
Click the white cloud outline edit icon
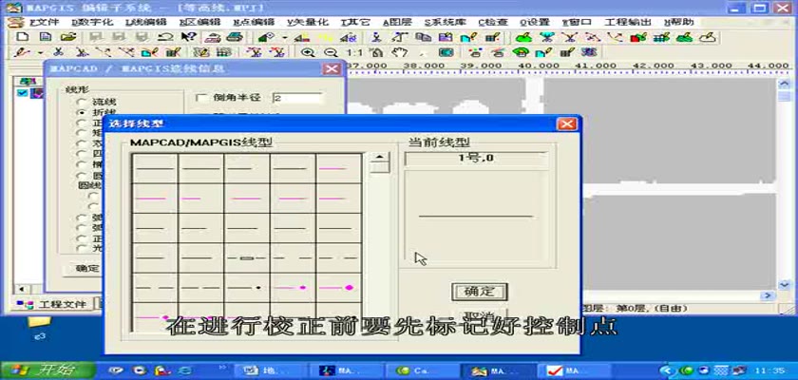click(708, 37)
